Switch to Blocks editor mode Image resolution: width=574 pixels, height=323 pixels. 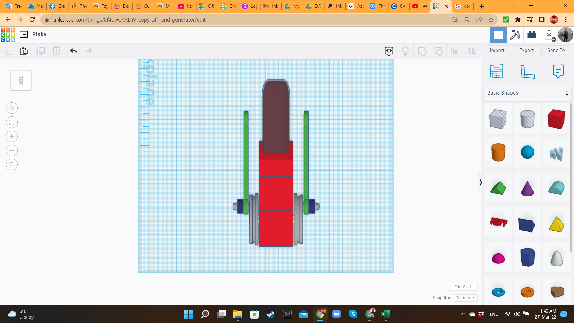point(515,35)
